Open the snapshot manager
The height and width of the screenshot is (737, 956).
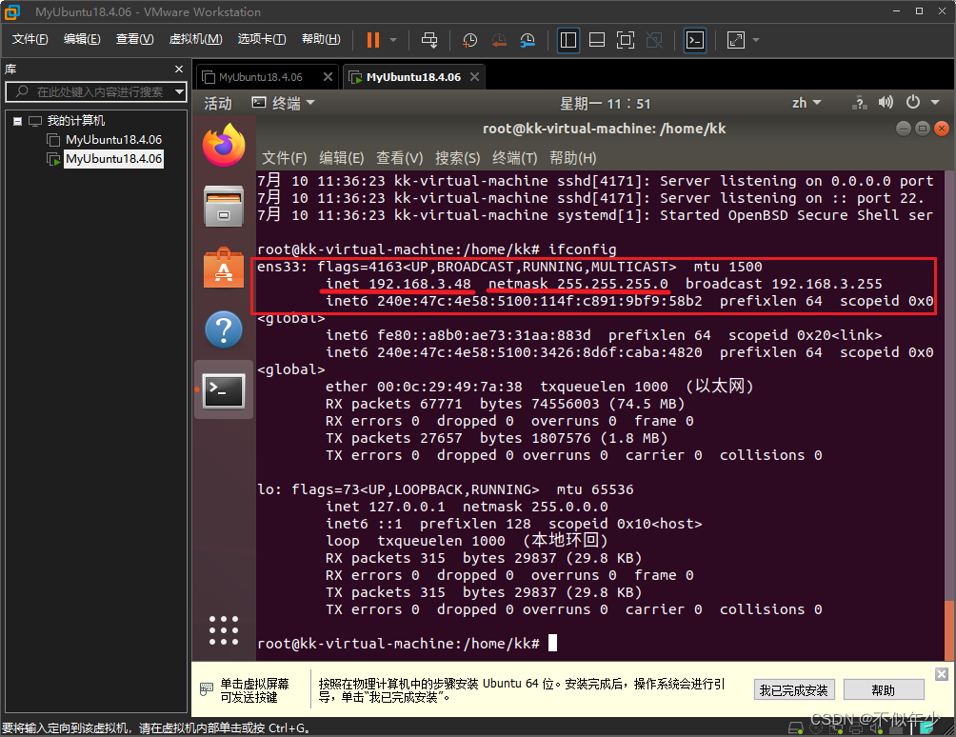528,40
